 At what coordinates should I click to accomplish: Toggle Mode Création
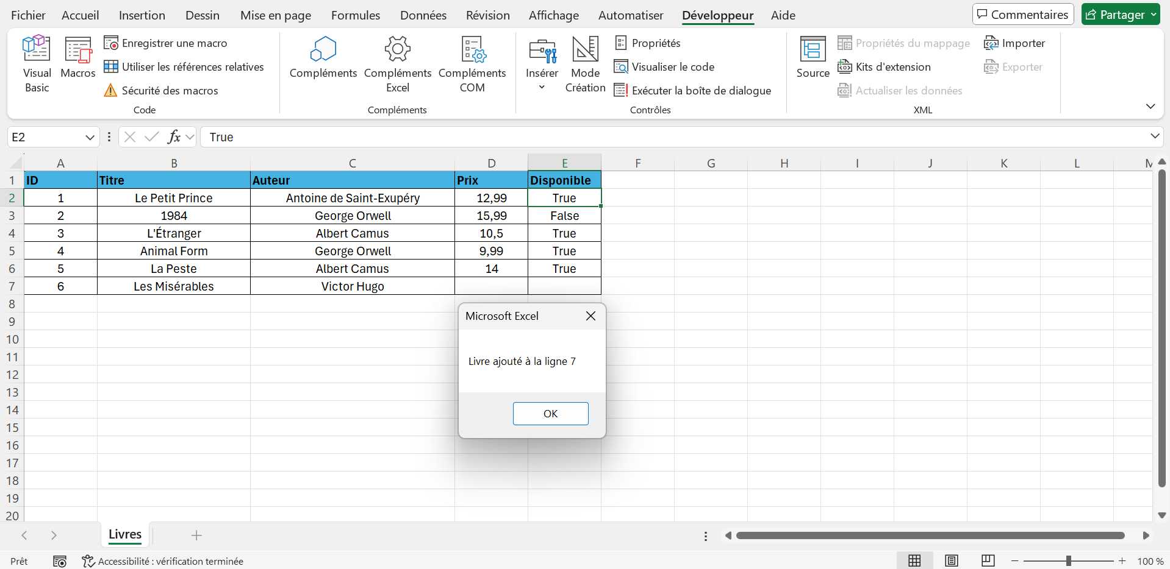[x=586, y=64]
